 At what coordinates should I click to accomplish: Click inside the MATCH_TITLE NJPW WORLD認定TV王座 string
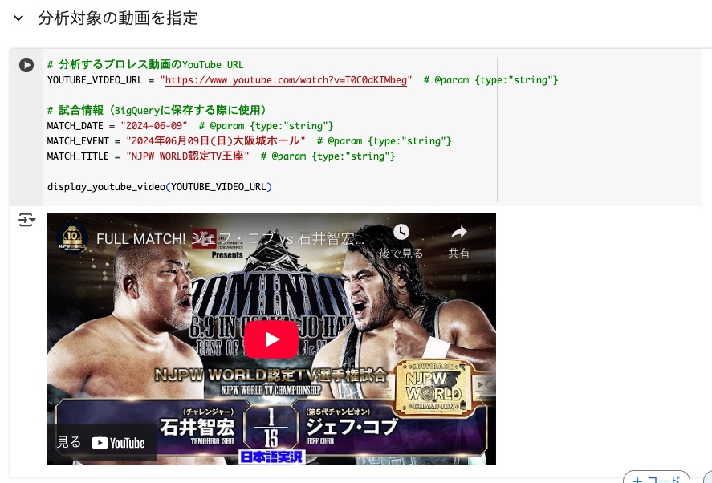pos(188,156)
